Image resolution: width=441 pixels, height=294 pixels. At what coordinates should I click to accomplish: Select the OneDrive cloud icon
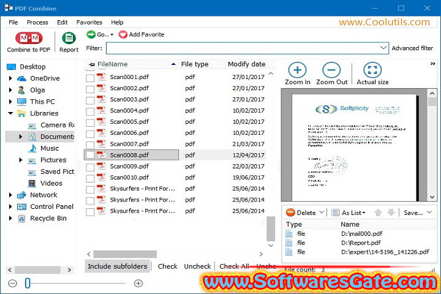coord(21,78)
